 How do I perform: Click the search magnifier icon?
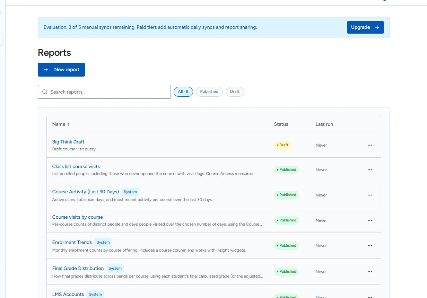(45, 92)
